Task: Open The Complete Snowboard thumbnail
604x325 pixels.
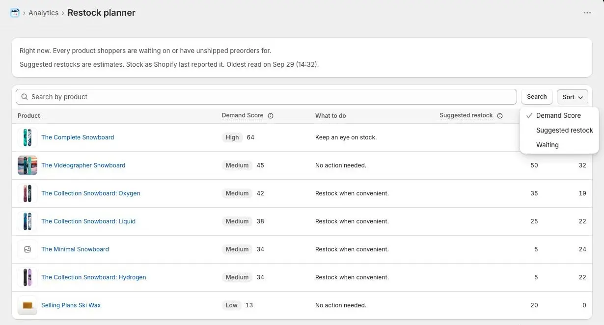Action: [x=27, y=137]
